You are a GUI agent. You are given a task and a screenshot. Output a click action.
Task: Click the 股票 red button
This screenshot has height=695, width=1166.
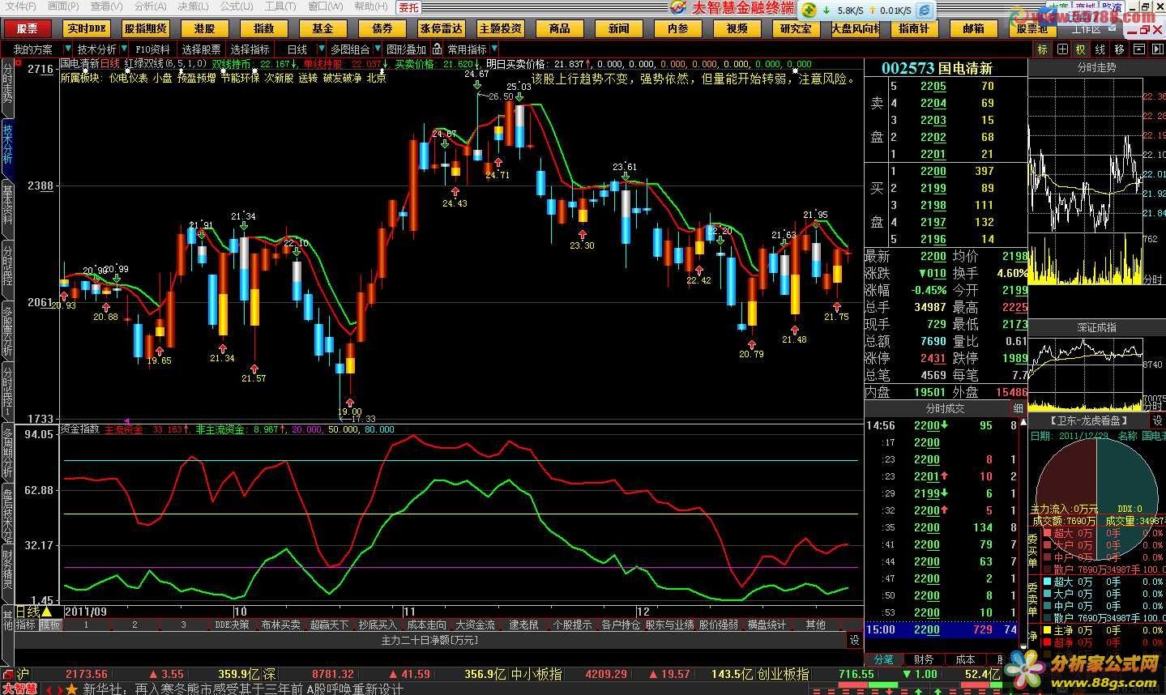point(27,28)
